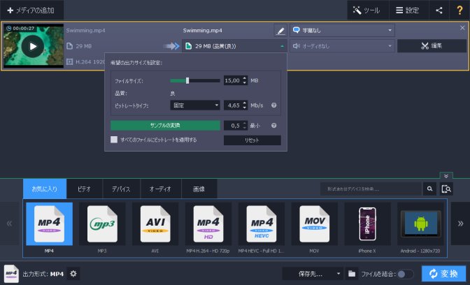The image size is (470, 285).
Task: Switch to the 画像 images tab
Action: (x=199, y=189)
